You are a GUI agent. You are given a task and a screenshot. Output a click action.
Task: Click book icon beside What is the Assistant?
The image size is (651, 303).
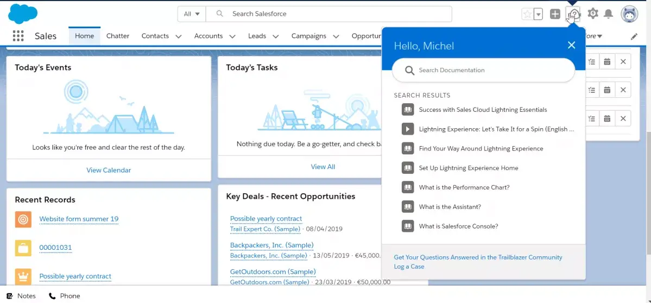(x=408, y=207)
